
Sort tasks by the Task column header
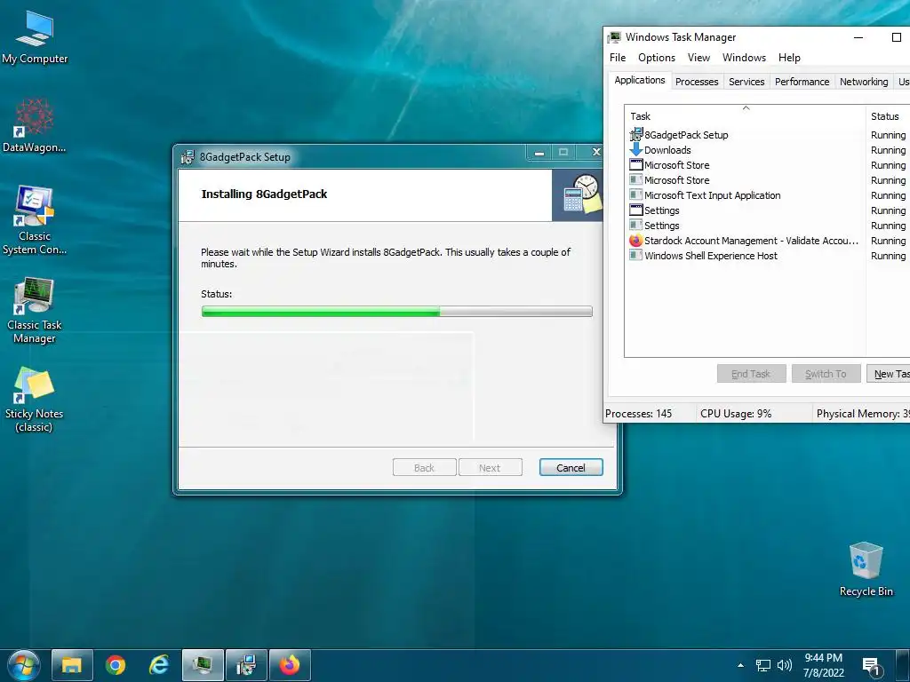pyautogui.click(x=746, y=116)
